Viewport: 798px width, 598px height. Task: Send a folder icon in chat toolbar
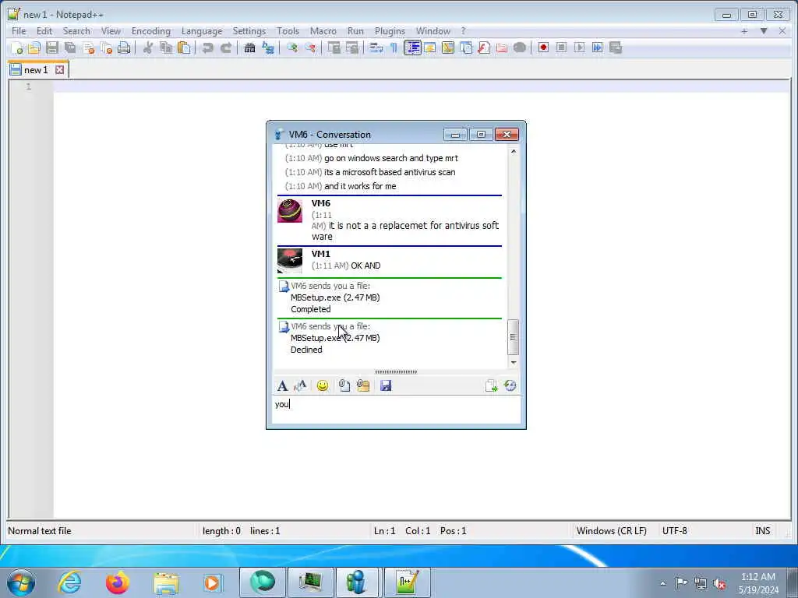[363, 386]
